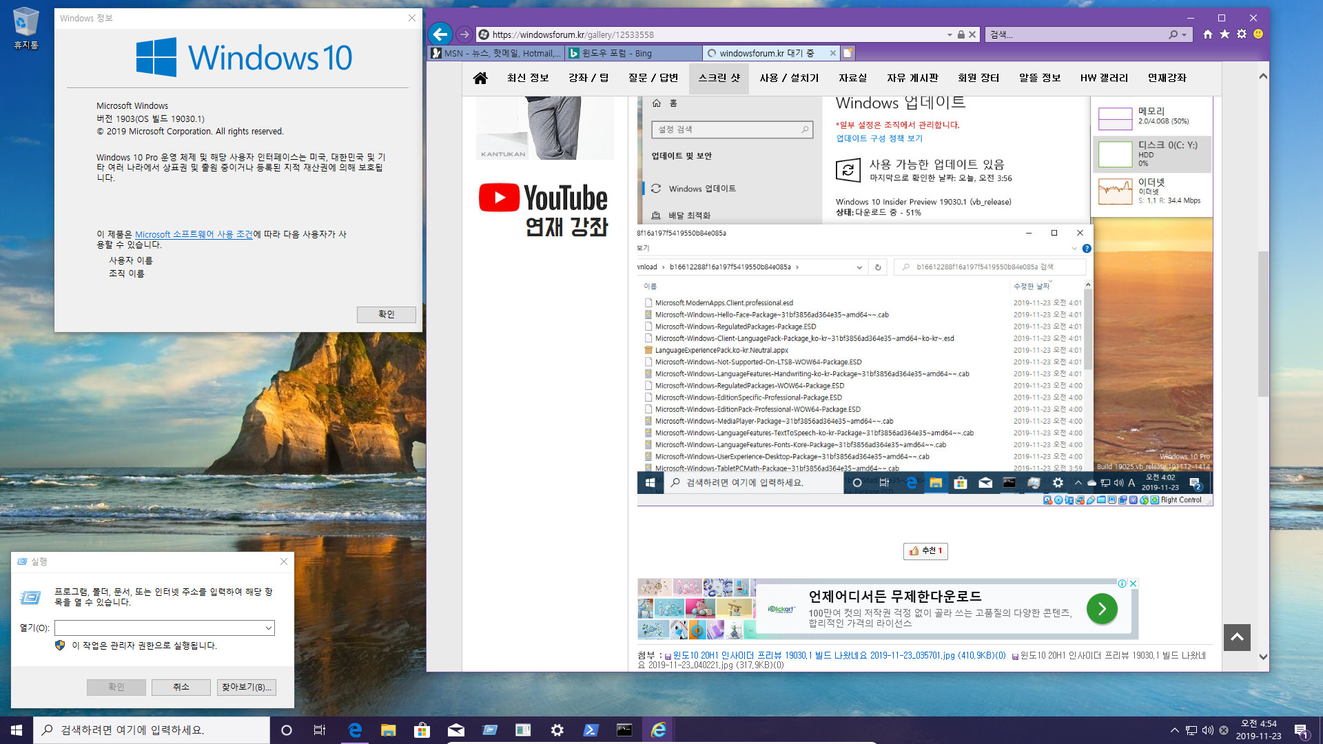Image resolution: width=1323 pixels, height=744 pixels.
Task: Open the browser Favorites star icon
Action: (x=1224, y=34)
